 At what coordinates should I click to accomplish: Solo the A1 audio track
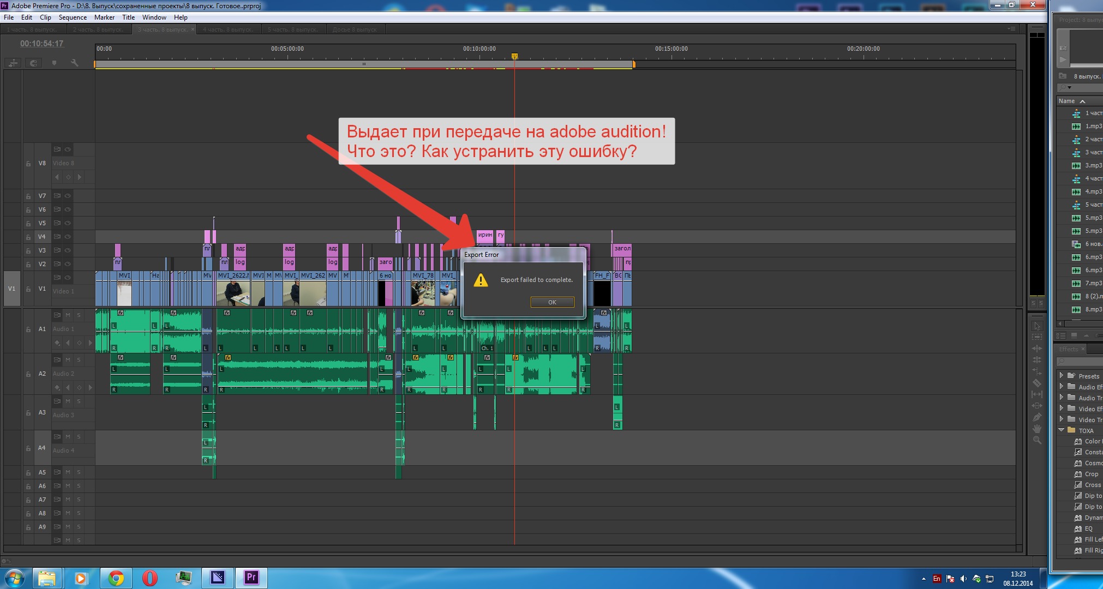[x=79, y=315]
